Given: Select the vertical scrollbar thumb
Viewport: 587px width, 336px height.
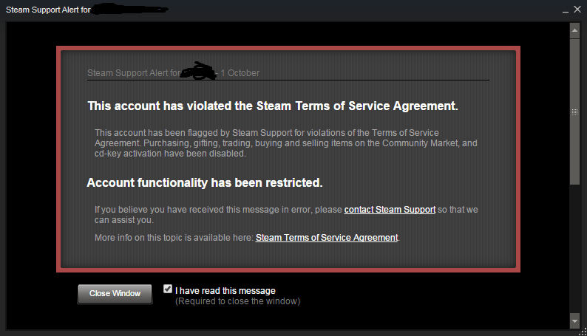Looking at the screenshot, I should tap(574, 112).
